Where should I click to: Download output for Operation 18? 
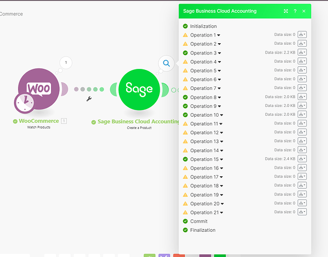pyautogui.click(x=302, y=185)
